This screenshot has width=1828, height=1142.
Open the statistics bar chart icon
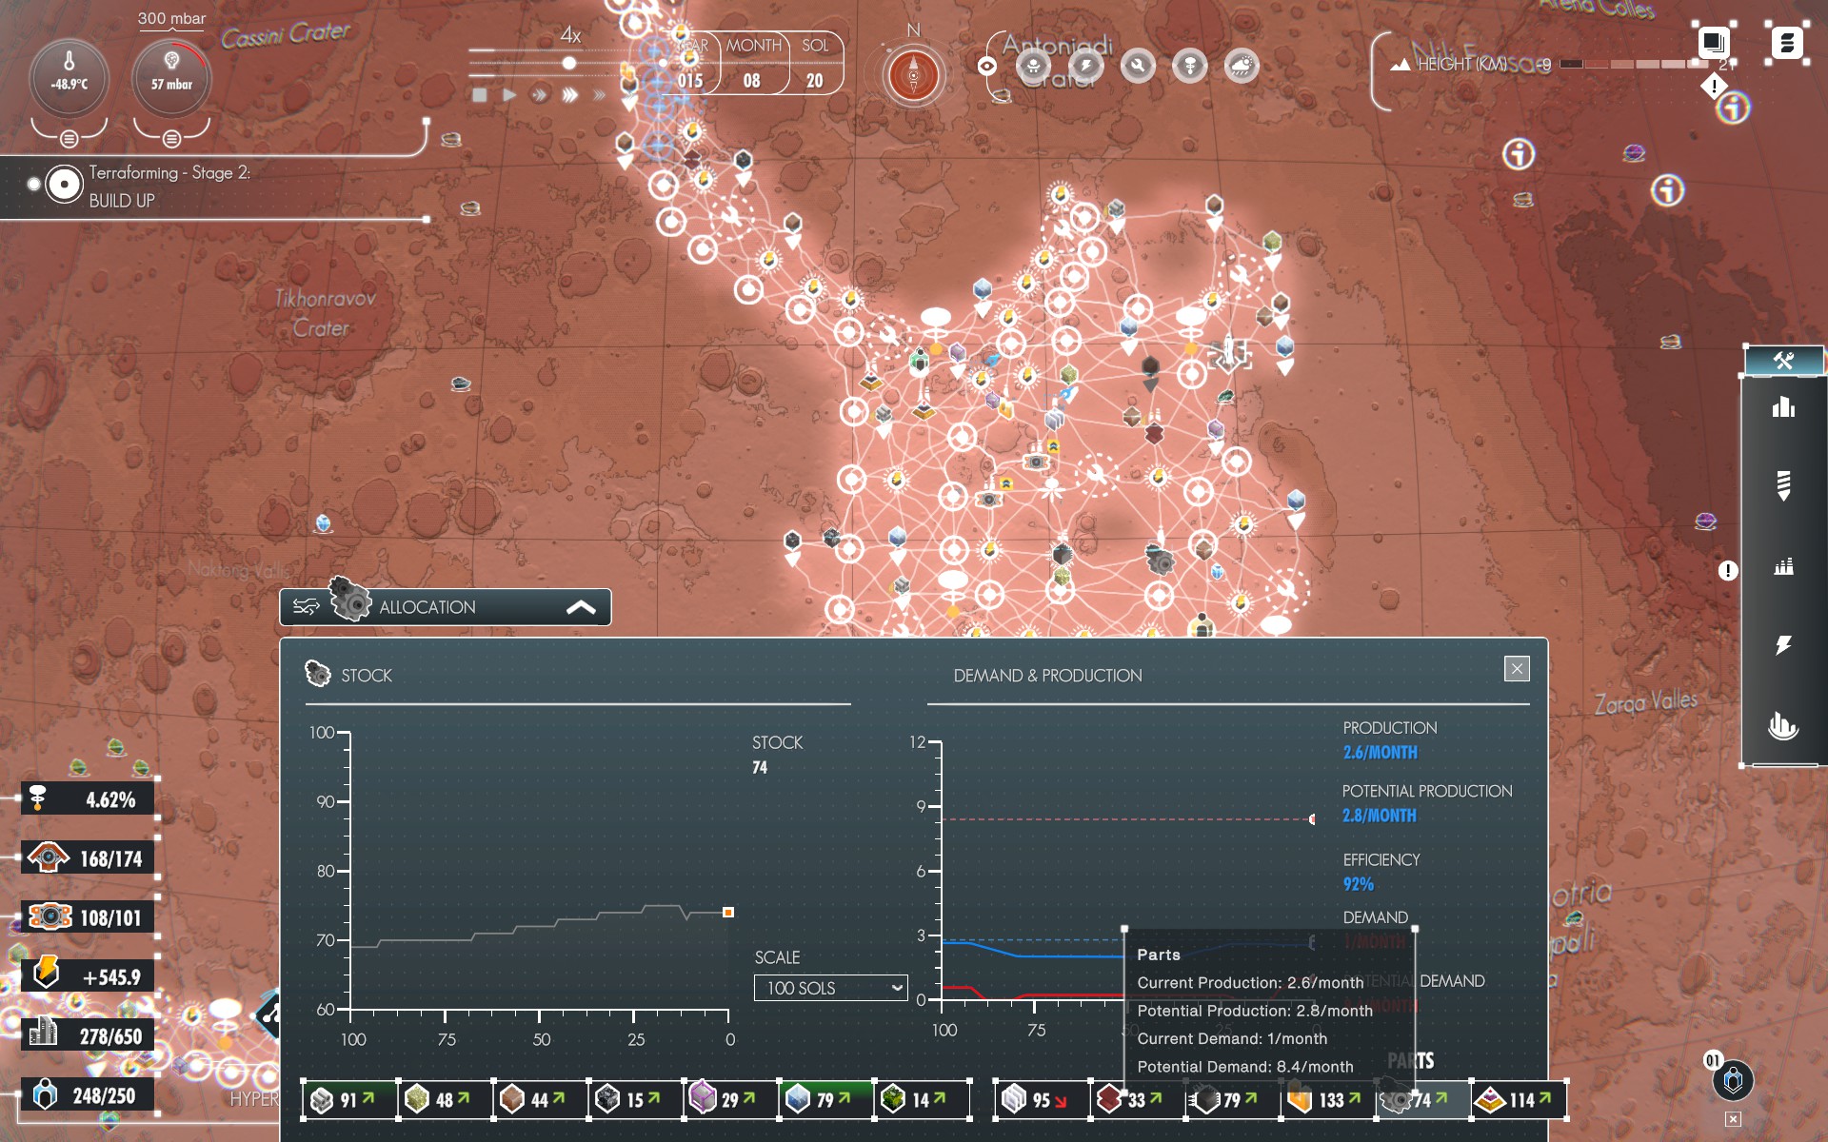1783,407
